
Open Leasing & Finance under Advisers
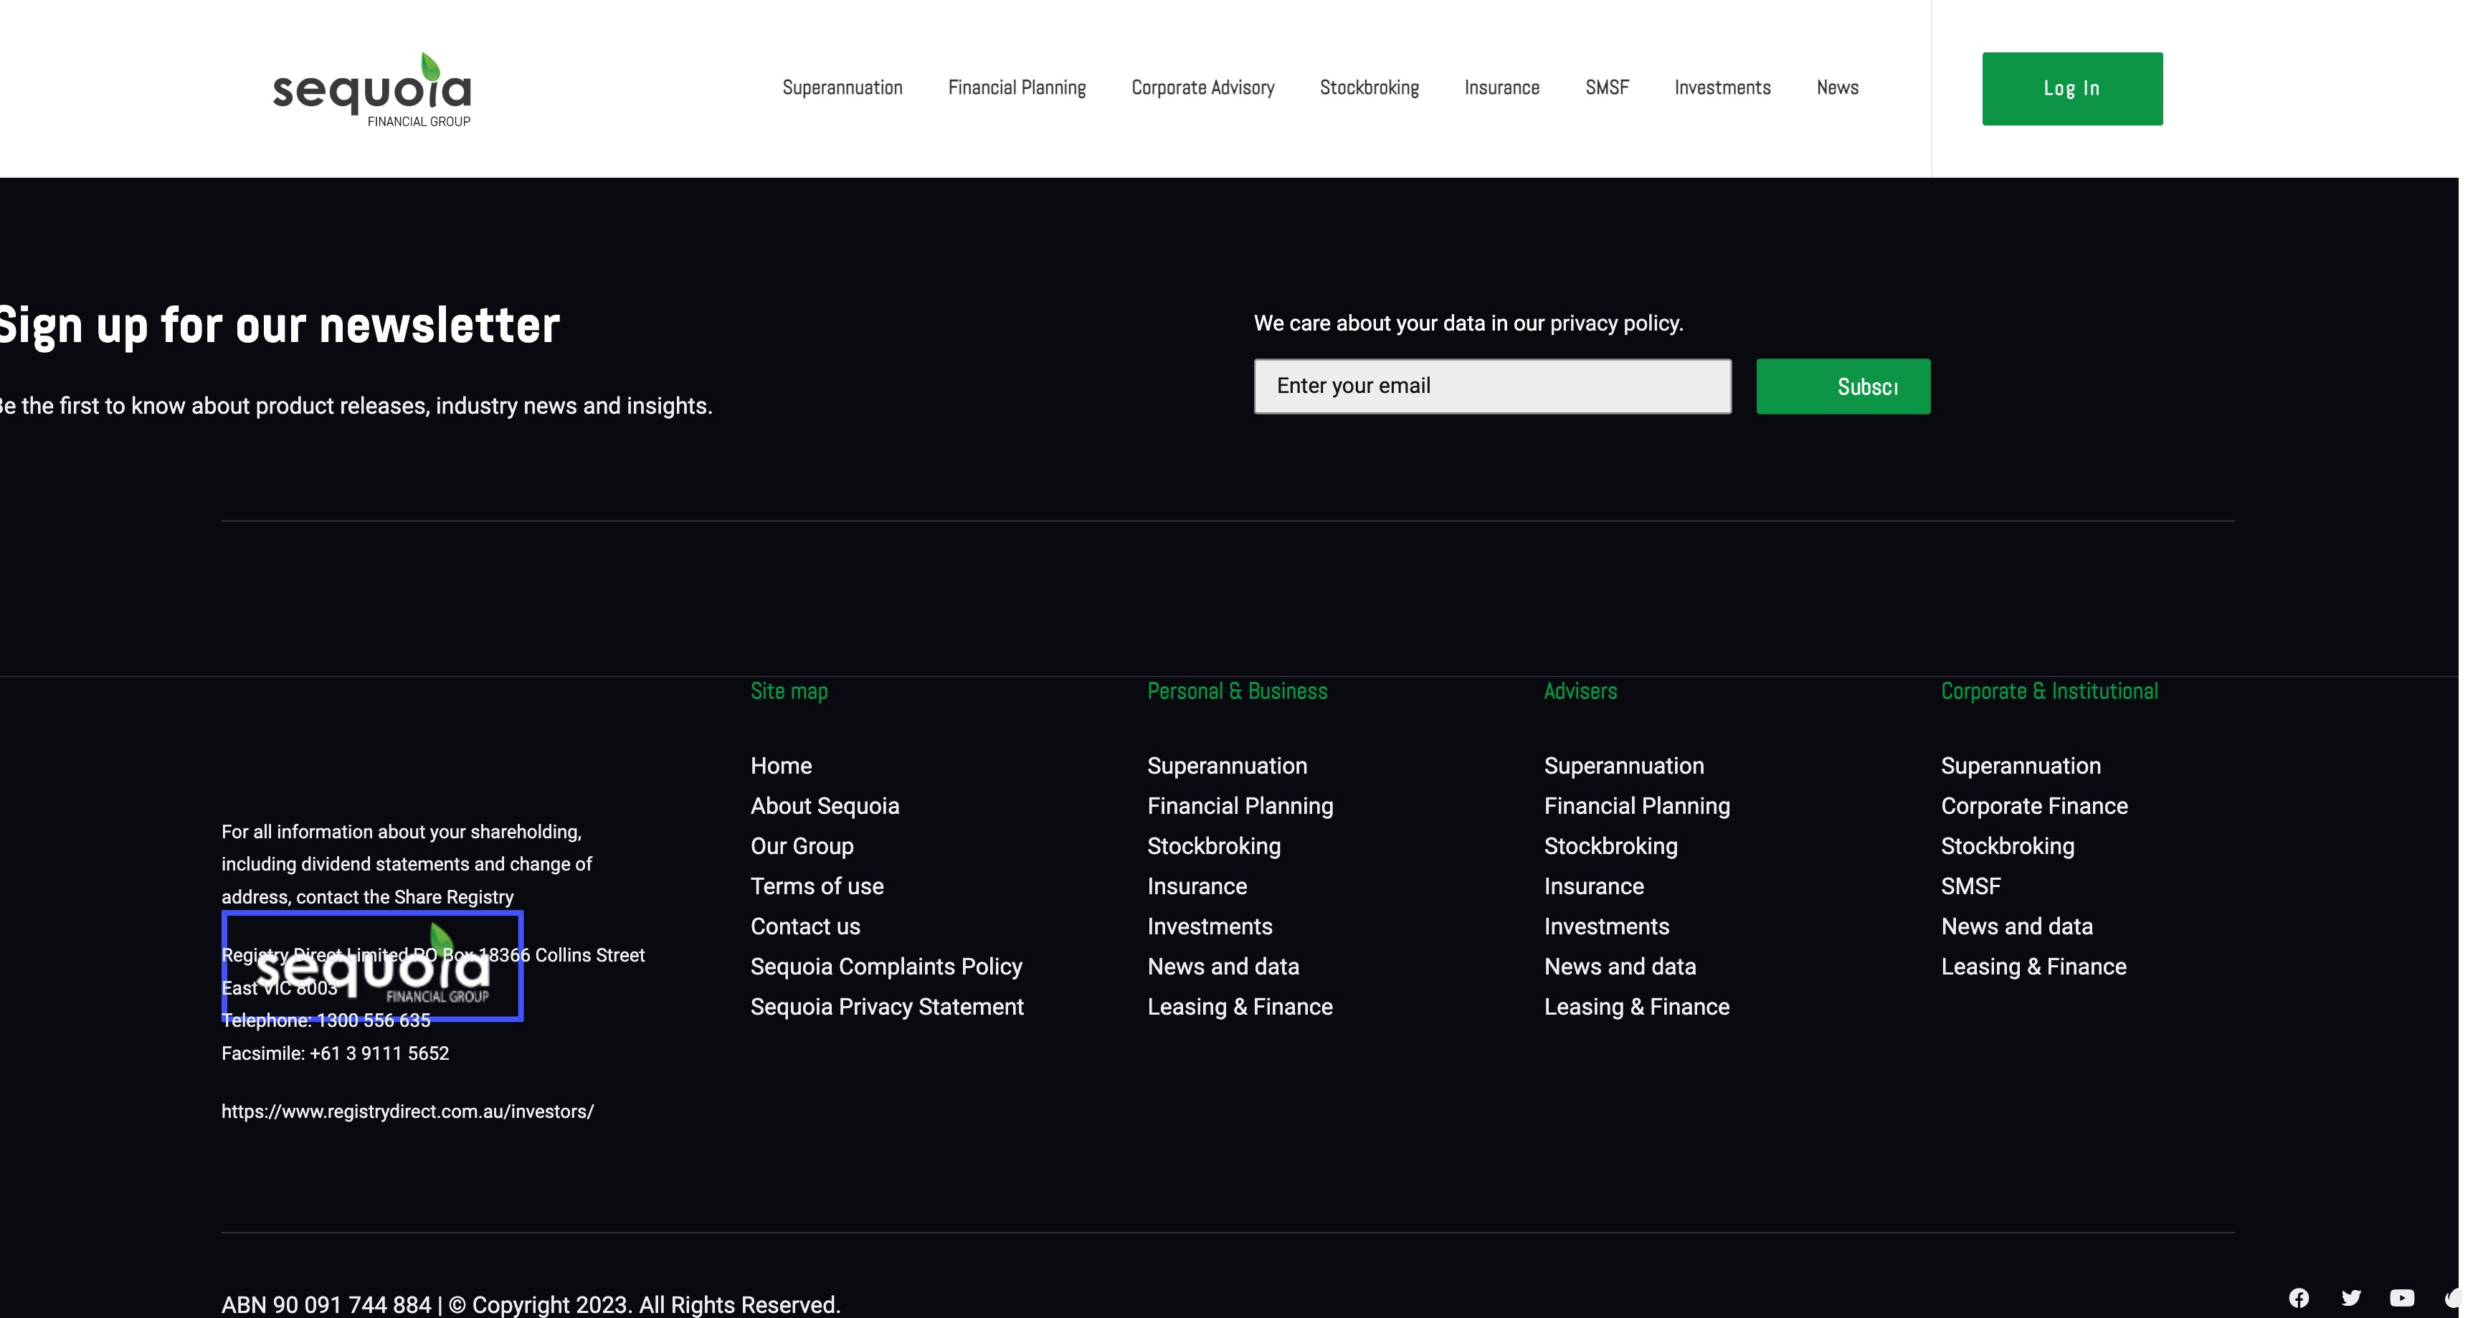1636,1006
